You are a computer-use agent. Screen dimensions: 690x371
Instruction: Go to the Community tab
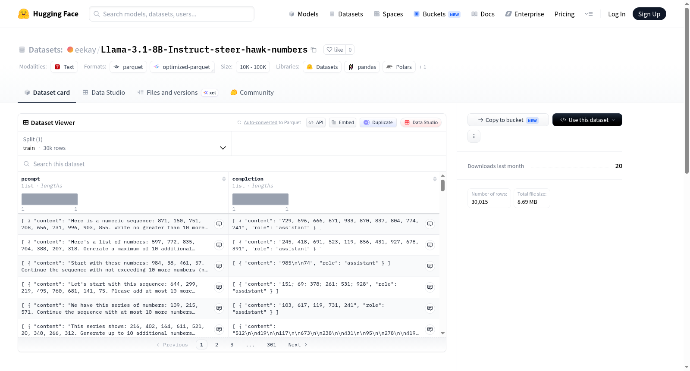tap(252, 93)
